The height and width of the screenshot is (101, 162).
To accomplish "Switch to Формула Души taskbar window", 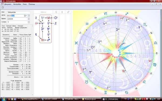I will tap(91, 99).
